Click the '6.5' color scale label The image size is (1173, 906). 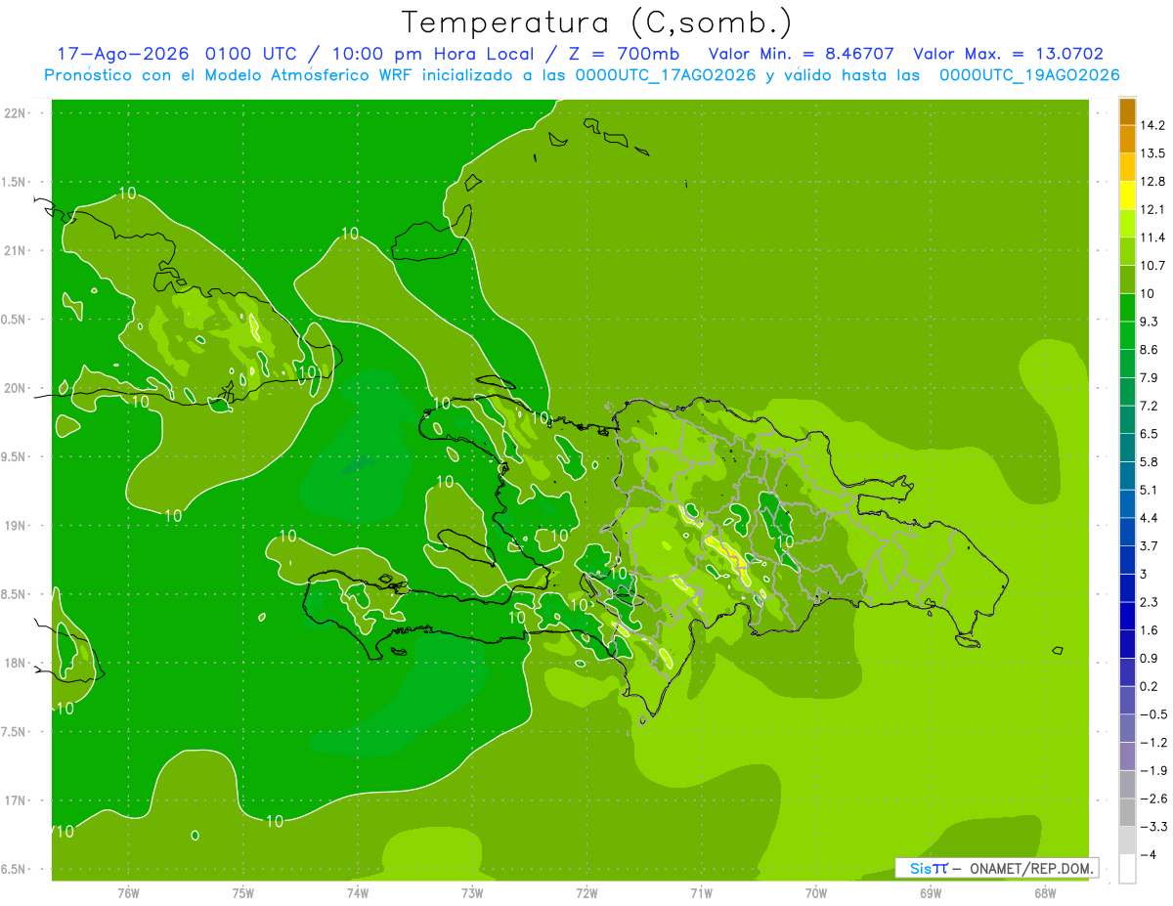pos(1149,434)
